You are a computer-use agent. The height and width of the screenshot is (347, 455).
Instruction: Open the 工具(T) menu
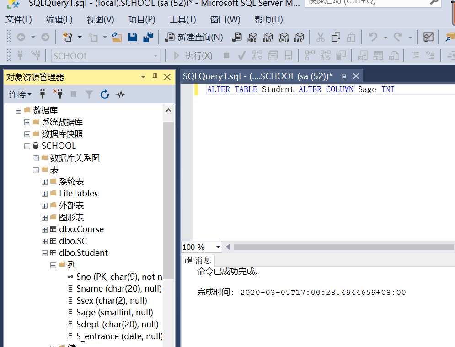(183, 19)
